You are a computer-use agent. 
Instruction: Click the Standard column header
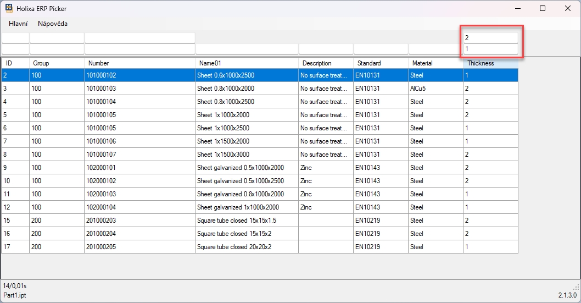[x=381, y=63]
